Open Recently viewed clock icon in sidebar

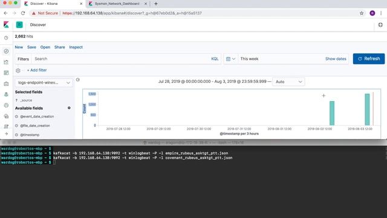pos(6,38)
